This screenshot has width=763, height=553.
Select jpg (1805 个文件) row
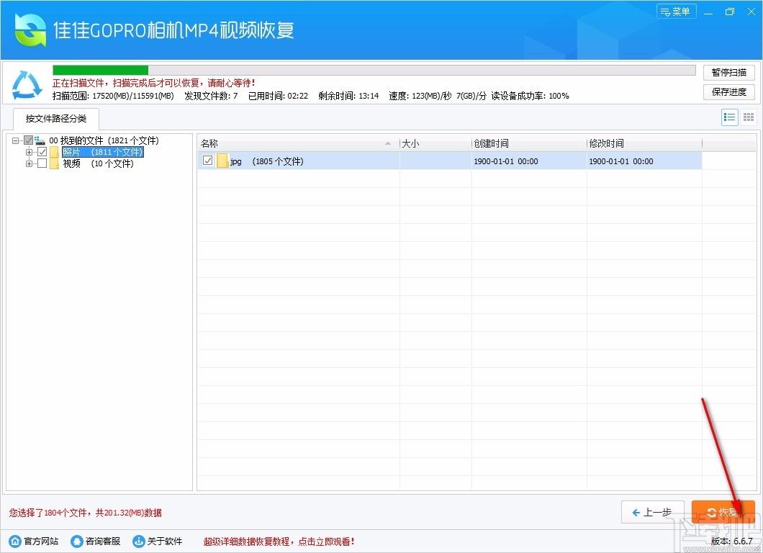[450, 161]
